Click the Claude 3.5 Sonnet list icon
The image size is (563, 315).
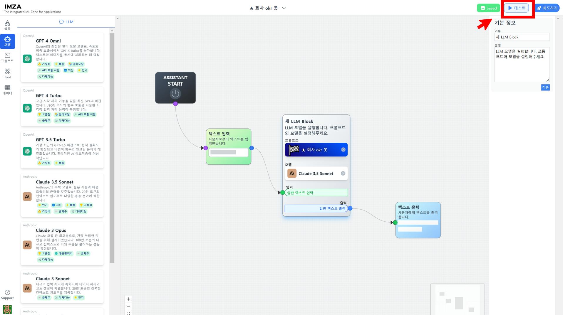click(x=27, y=196)
